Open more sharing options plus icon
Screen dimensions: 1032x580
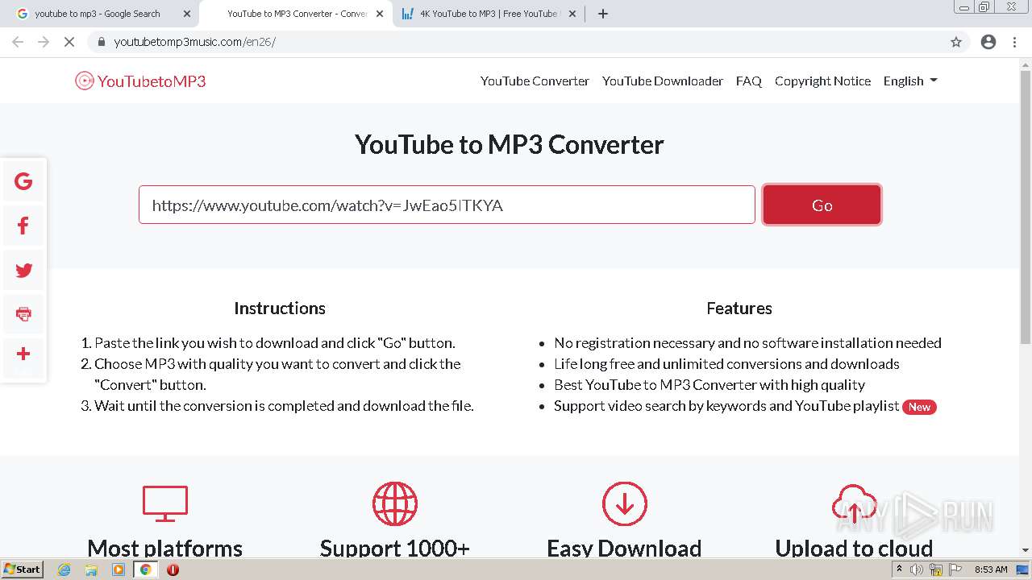pos(23,354)
